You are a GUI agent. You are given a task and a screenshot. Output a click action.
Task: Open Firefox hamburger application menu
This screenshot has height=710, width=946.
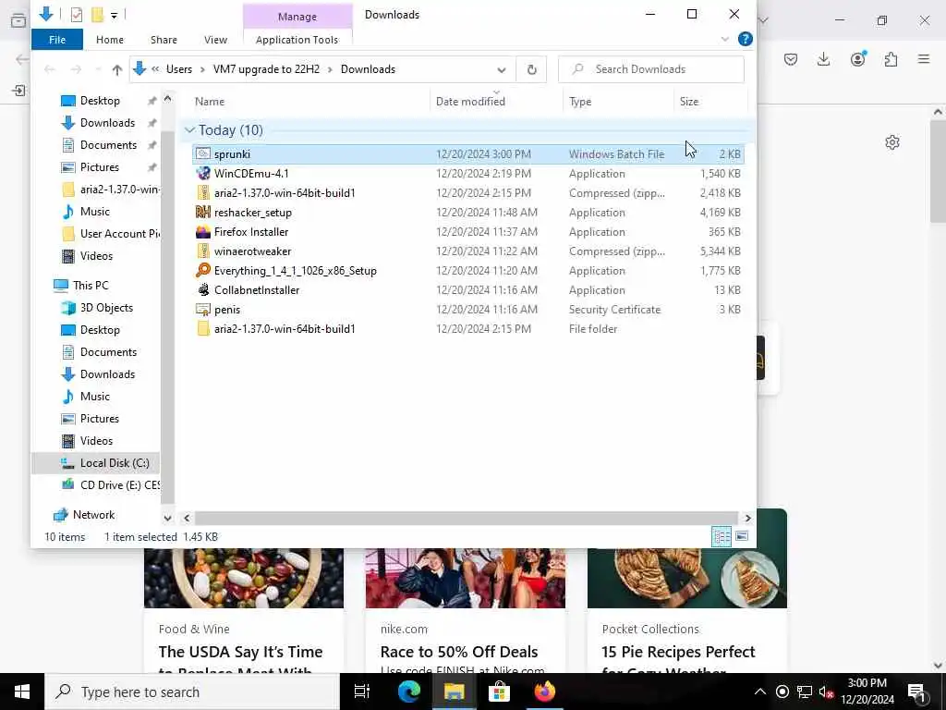click(924, 59)
